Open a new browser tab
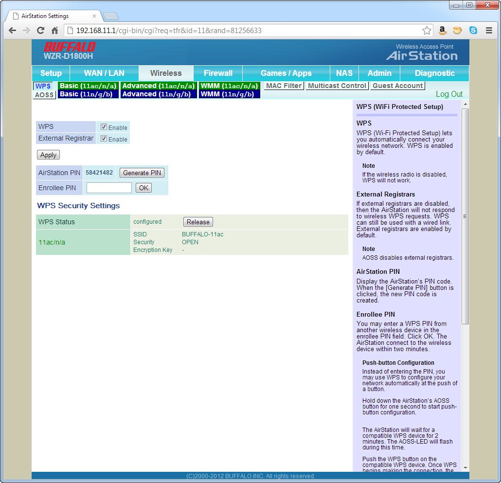 pos(111,16)
